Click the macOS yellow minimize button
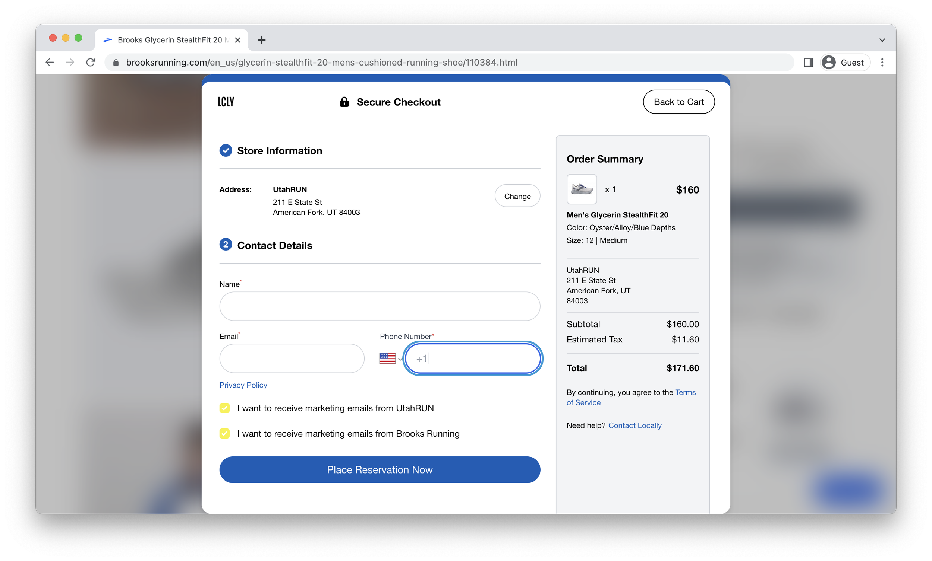 click(x=66, y=38)
